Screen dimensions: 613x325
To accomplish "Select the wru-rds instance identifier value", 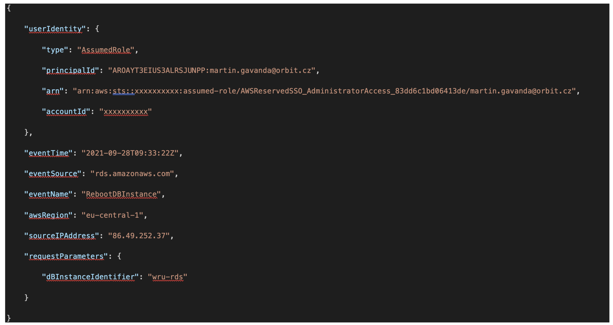I will point(168,277).
